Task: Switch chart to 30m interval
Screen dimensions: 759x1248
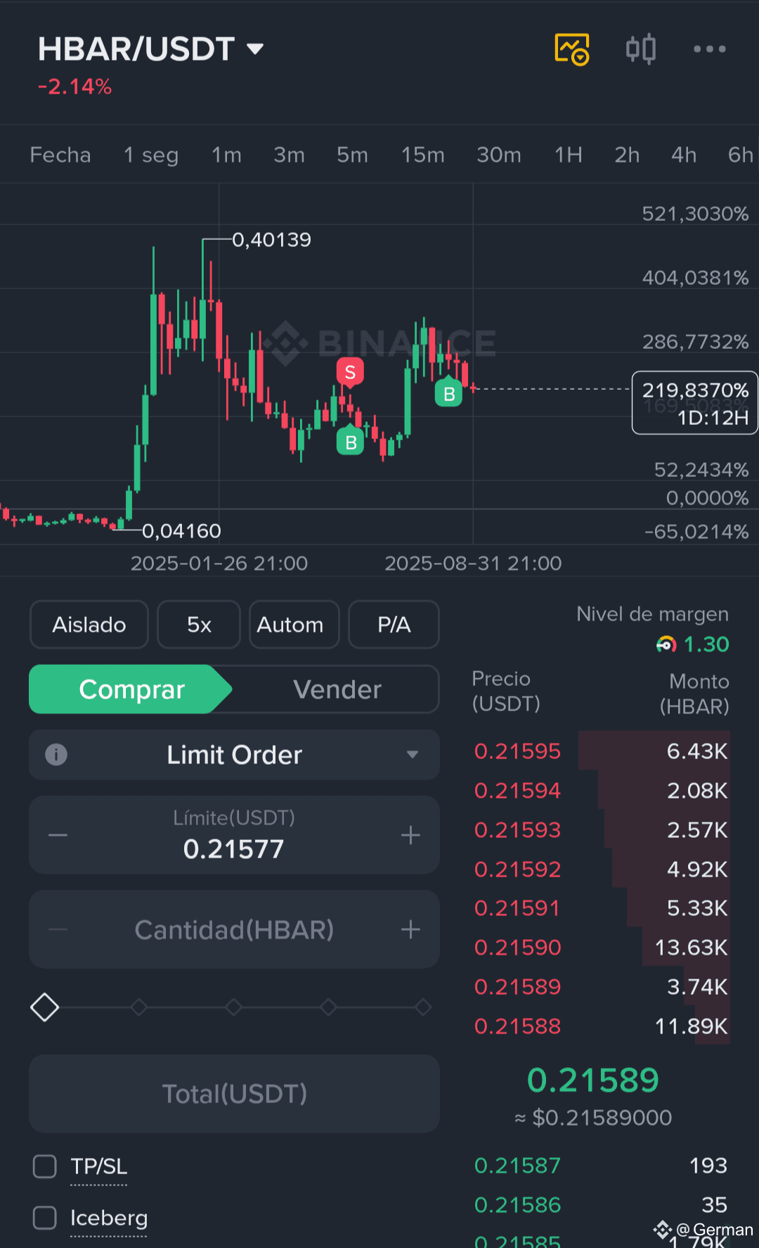Action: 499,155
